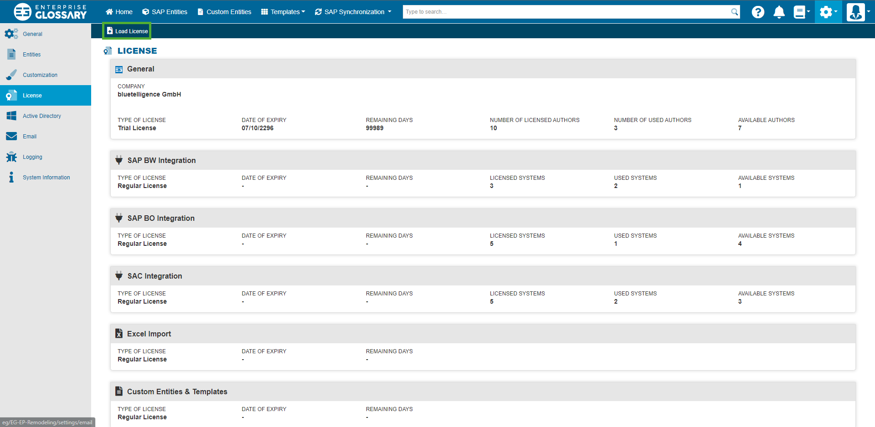Viewport: 875px width, 427px height.
Task: Click the Active Directory Windows icon
Action: [x=11, y=116]
